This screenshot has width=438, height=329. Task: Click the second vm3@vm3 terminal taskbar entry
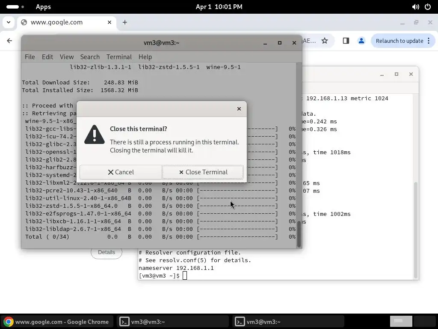point(288,322)
